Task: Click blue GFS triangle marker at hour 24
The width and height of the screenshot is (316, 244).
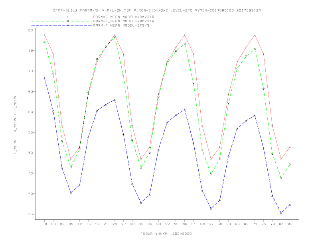Action: [x=115, y=100]
